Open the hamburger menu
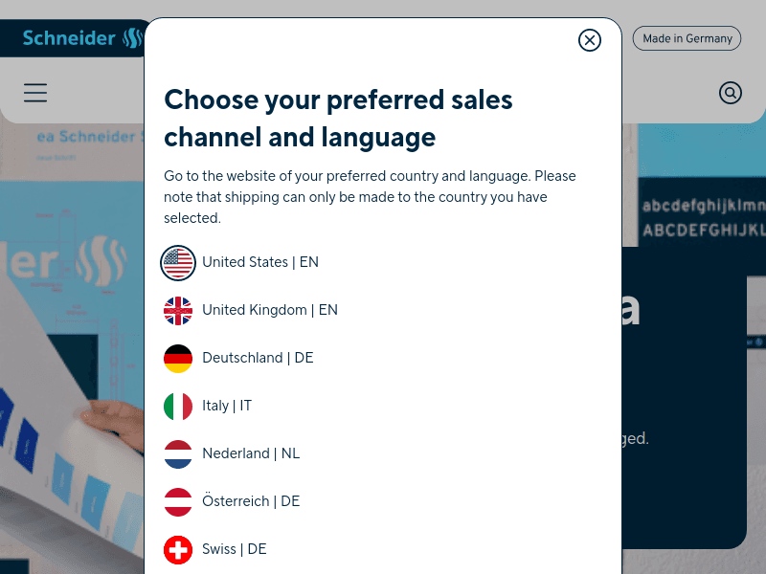The height and width of the screenshot is (574, 766). [x=35, y=93]
